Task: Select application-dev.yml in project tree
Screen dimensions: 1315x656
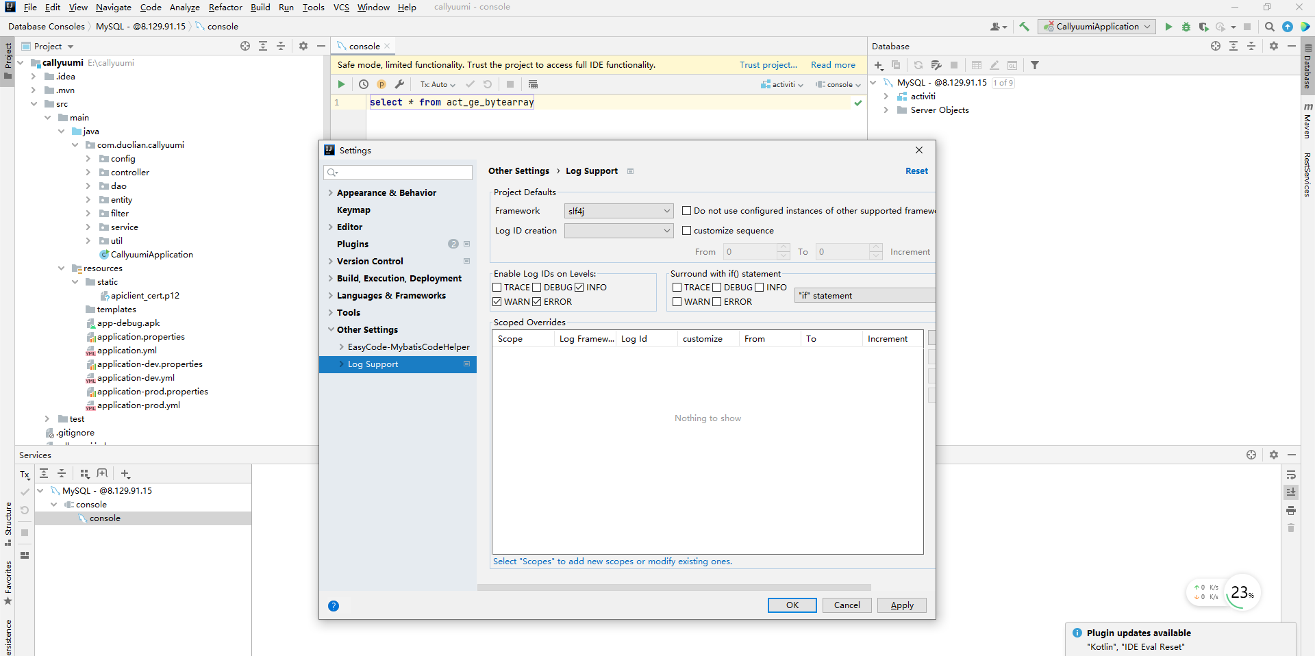Action: coord(136,378)
